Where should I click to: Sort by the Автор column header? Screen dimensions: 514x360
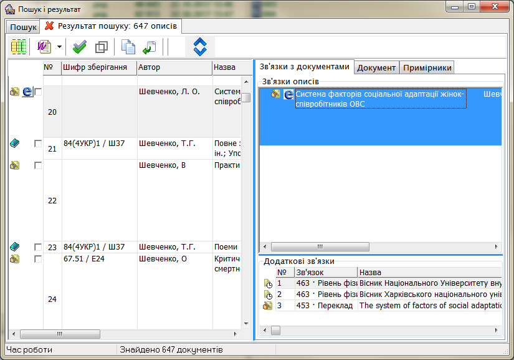(x=174, y=67)
